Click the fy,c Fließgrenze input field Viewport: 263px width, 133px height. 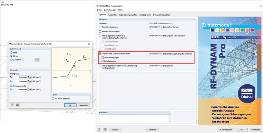click(22, 81)
